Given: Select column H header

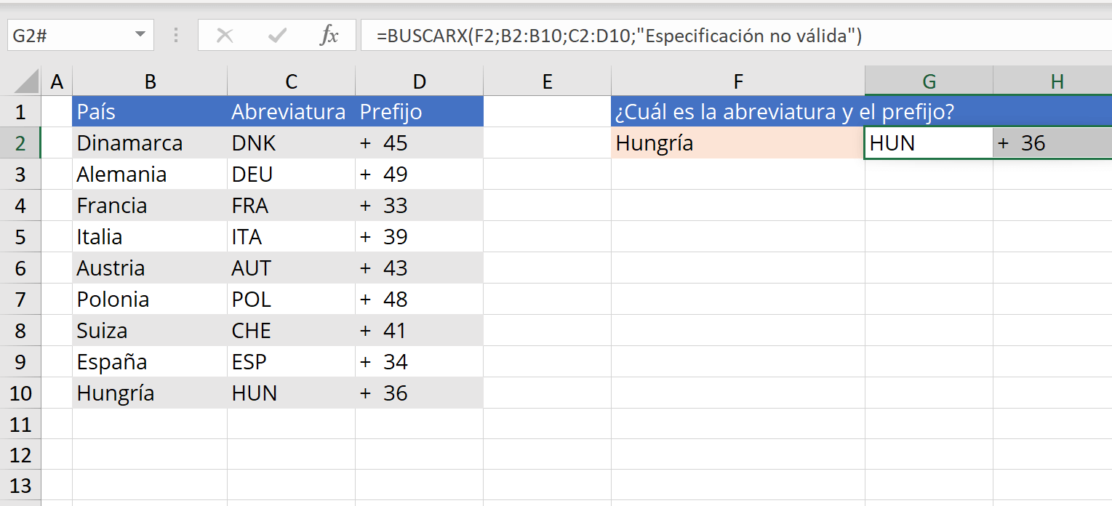Looking at the screenshot, I should [1057, 81].
